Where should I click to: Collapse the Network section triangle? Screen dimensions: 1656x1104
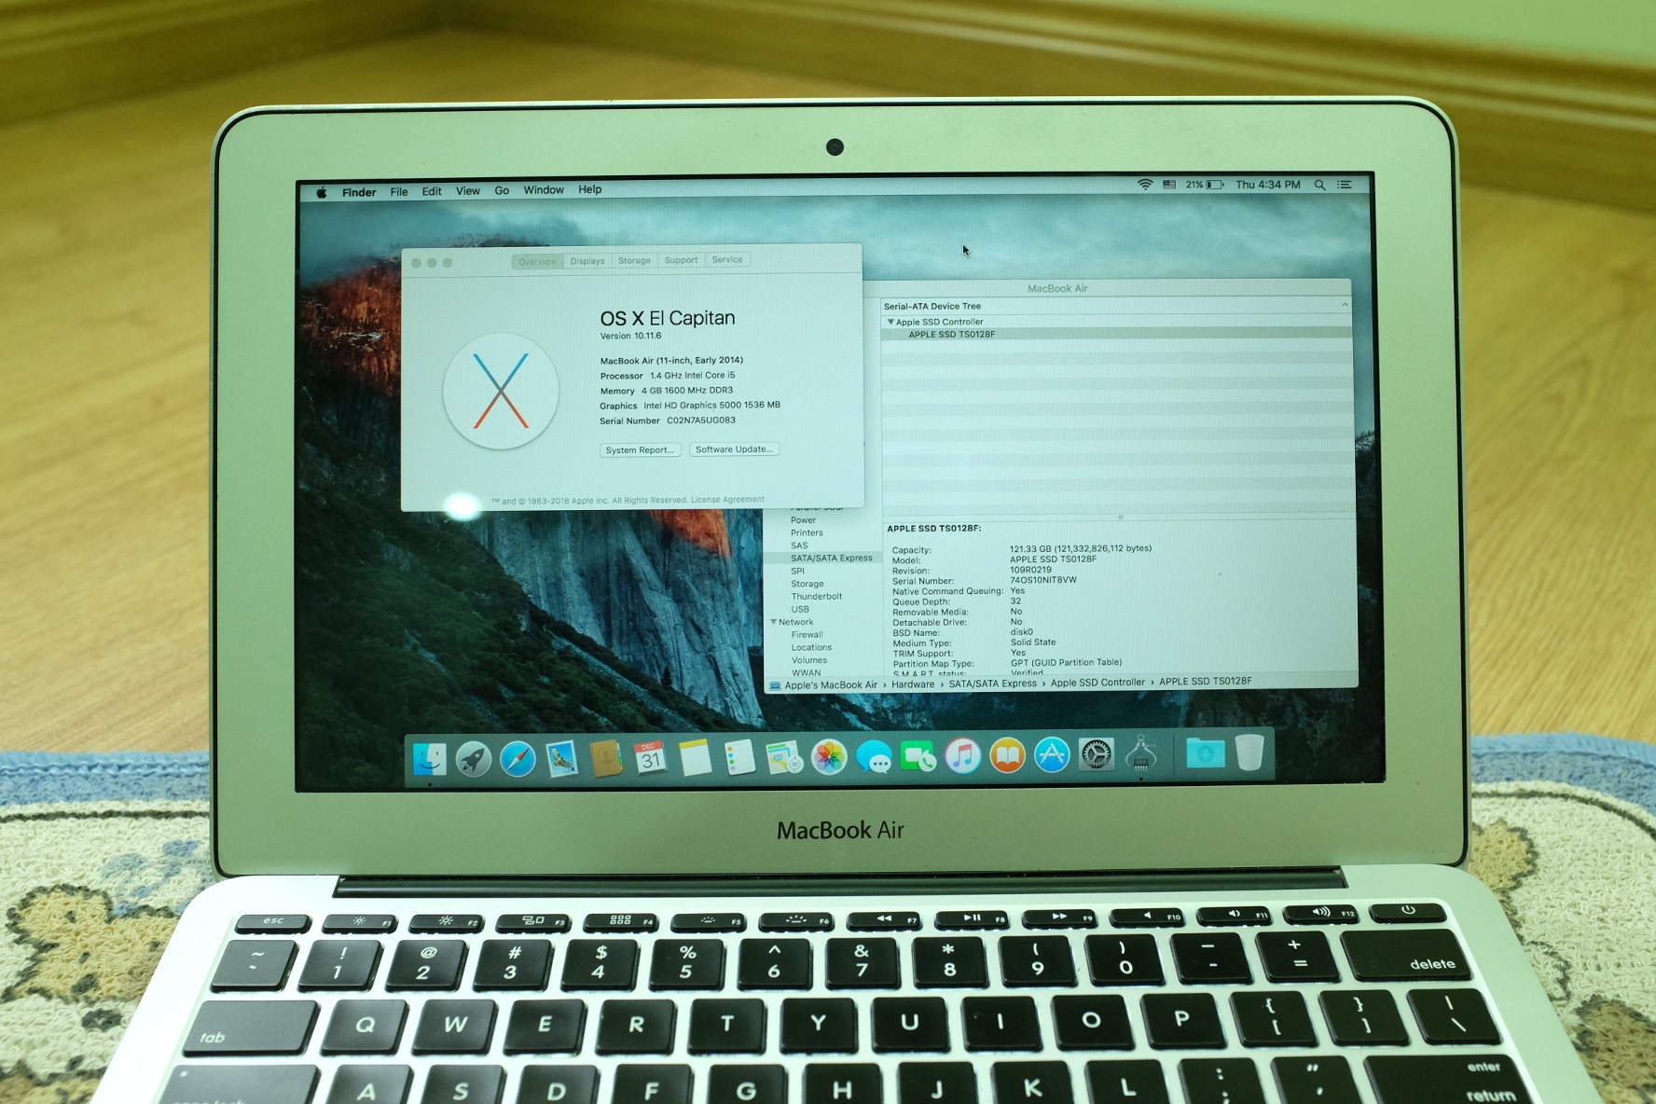[773, 622]
